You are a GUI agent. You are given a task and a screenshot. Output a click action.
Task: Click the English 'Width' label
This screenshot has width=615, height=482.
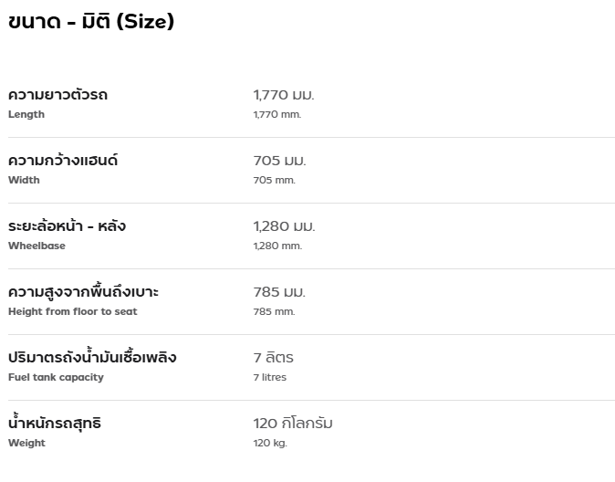click(24, 180)
